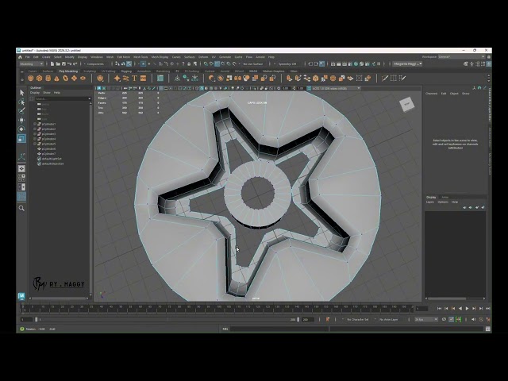Viewport: 508px width, 381px height.
Task: Open the user account dropdown
Action: coord(407,63)
